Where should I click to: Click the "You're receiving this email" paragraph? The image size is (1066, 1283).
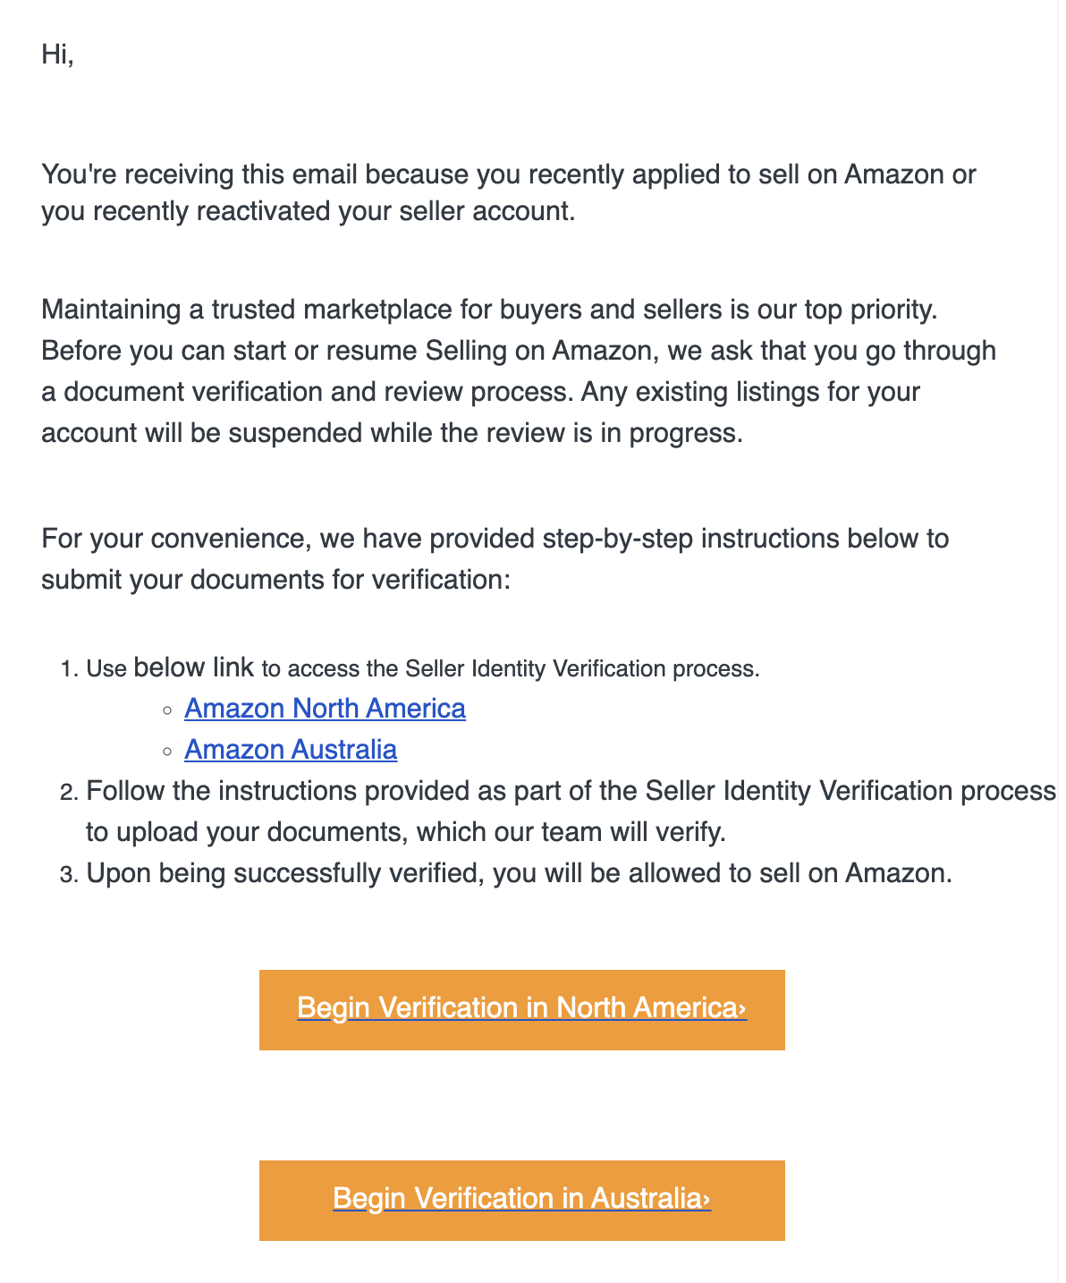click(x=509, y=192)
